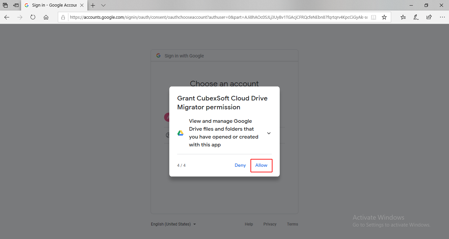Open the favorites hub icon
The width and height of the screenshot is (449, 239).
[403, 17]
